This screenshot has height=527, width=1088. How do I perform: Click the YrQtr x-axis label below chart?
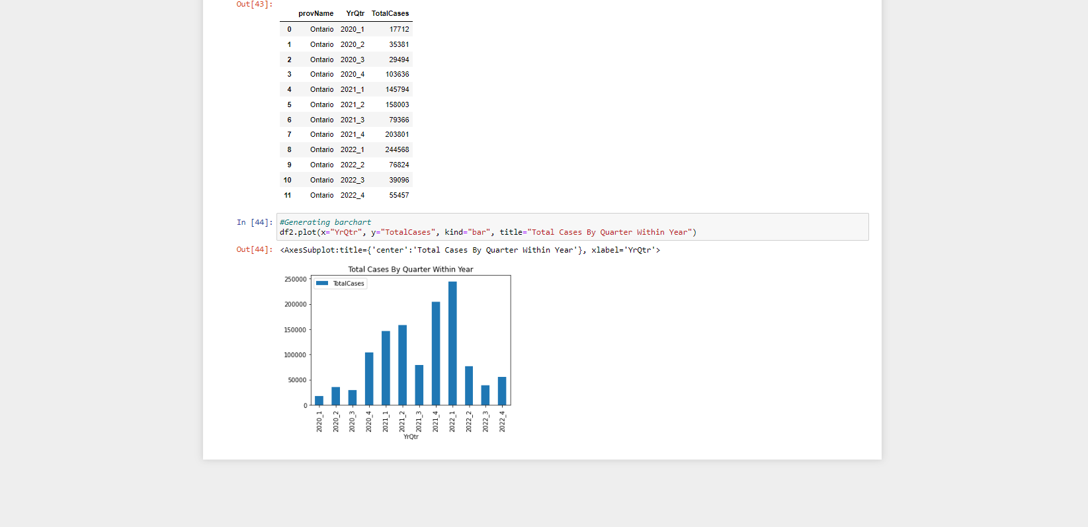(411, 437)
